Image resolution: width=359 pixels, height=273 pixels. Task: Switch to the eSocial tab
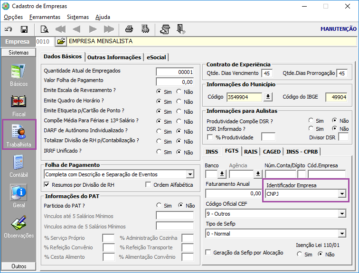(x=156, y=57)
